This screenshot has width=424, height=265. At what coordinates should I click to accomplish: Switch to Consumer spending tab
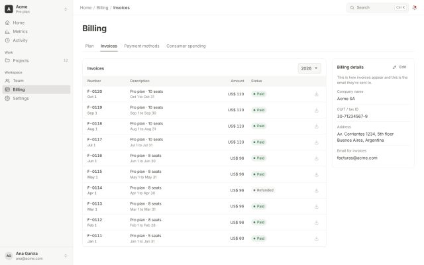pyautogui.click(x=186, y=46)
